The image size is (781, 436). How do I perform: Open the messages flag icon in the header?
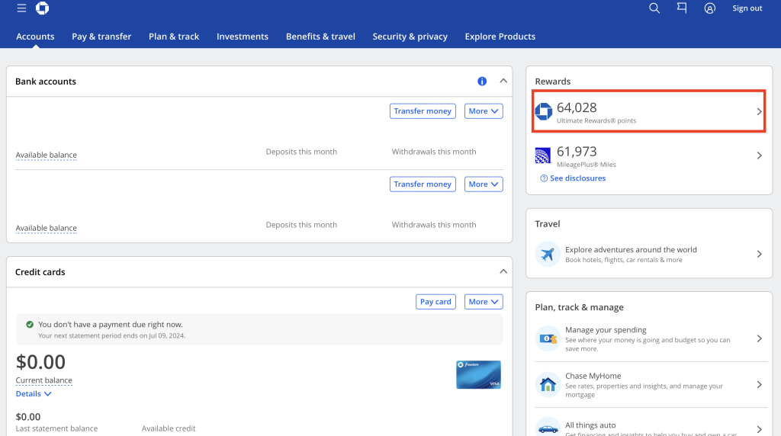[x=682, y=8]
